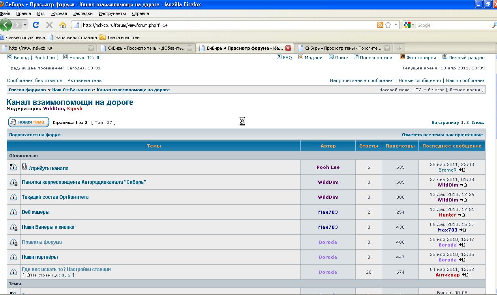Click Отметить все темы как прочтённые
Screen dimensions: 497x295
tap(442, 134)
